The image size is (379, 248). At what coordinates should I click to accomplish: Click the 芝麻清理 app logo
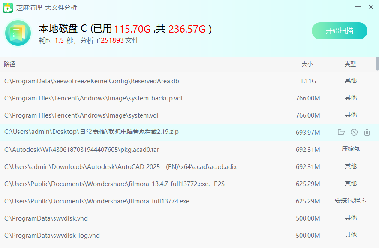pyautogui.click(x=8, y=7)
